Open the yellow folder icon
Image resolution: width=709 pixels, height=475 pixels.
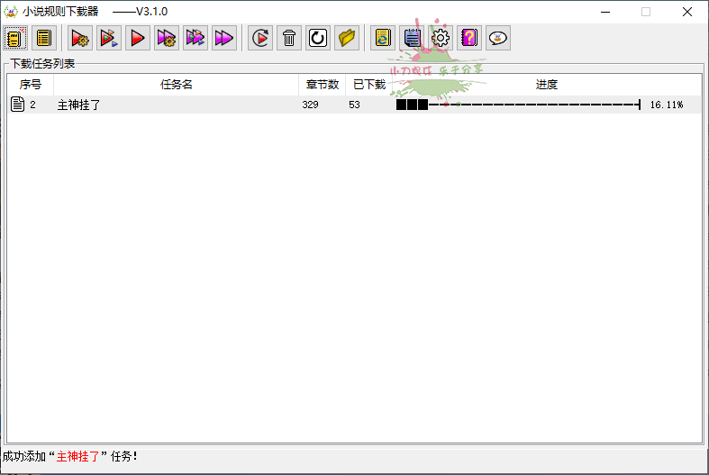coord(347,38)
